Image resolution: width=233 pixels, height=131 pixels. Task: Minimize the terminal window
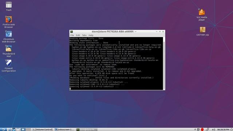click(157, 32)
